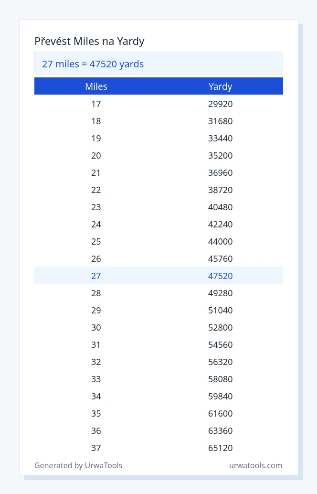This screenshot has height=494, width=317.
Task: Click the 44000 yards value
Action: click(221, 242)
